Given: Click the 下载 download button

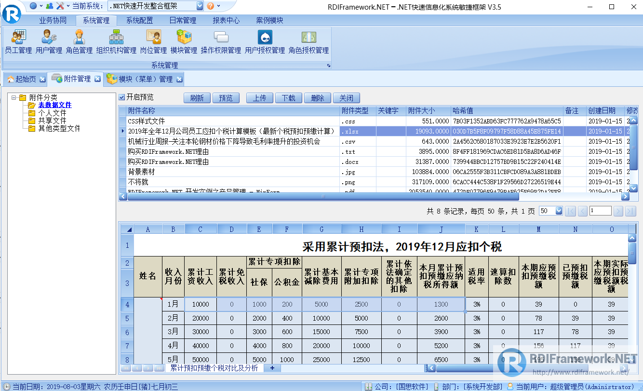Looking at the screenshot, I should [x=289, y=97].
